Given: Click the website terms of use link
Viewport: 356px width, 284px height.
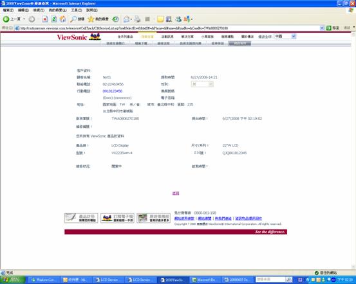Looking at the screenshot, I should tap(184, 218).
